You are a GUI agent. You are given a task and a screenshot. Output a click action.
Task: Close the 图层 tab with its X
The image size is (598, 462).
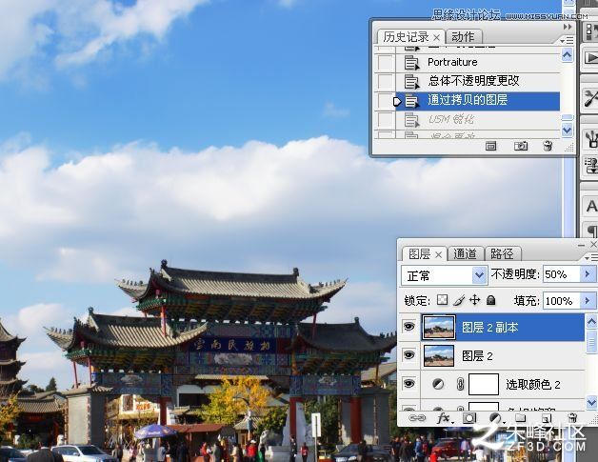click(439, 254)
